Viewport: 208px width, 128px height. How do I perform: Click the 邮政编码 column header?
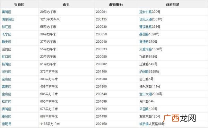click(x=116, y=5)
